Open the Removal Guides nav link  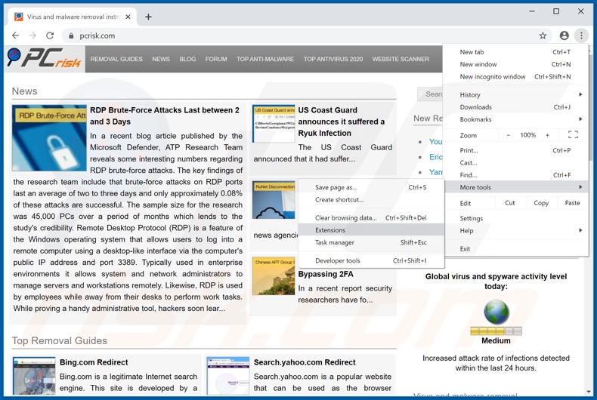(116, 59)
